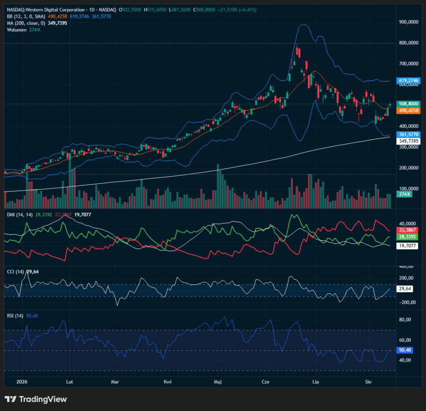
Task: Click the blue 619,2746 upper band price tag
Action: point(409,81)
